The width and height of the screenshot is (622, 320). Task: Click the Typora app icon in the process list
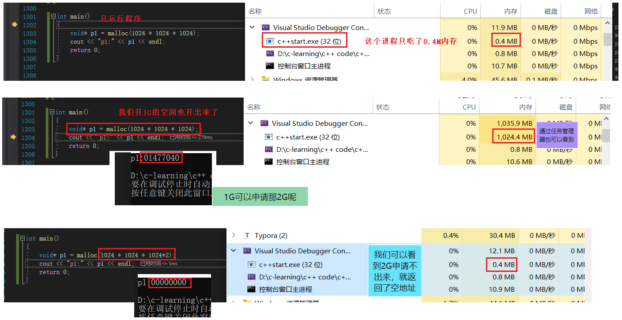tap(247, 236)
